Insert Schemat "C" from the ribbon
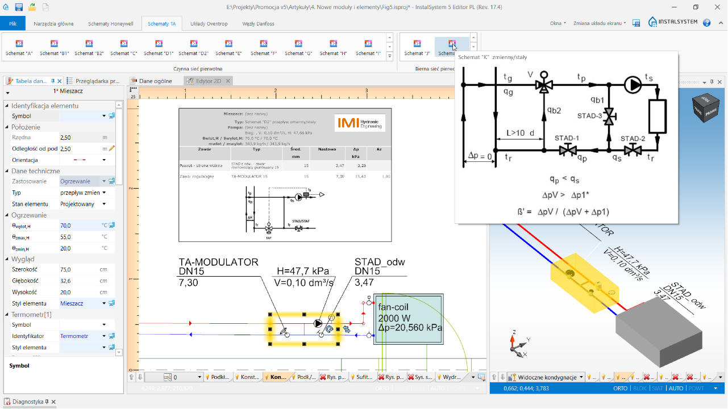 point(124,48)
